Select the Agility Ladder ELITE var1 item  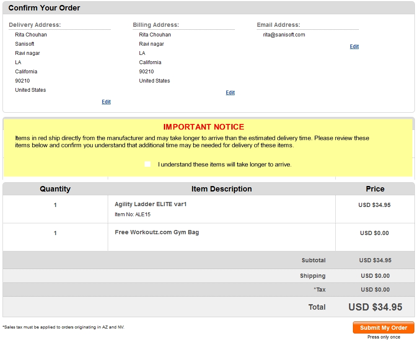[150, 204]
